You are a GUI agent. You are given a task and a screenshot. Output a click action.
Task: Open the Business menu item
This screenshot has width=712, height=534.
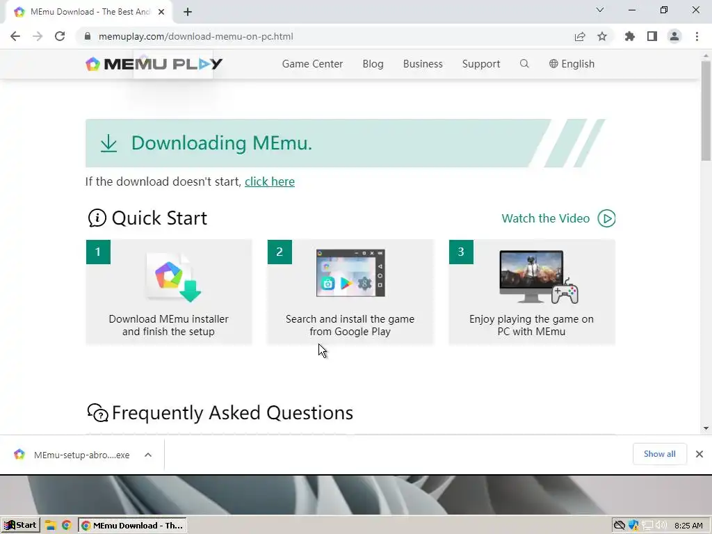[423, 64]
